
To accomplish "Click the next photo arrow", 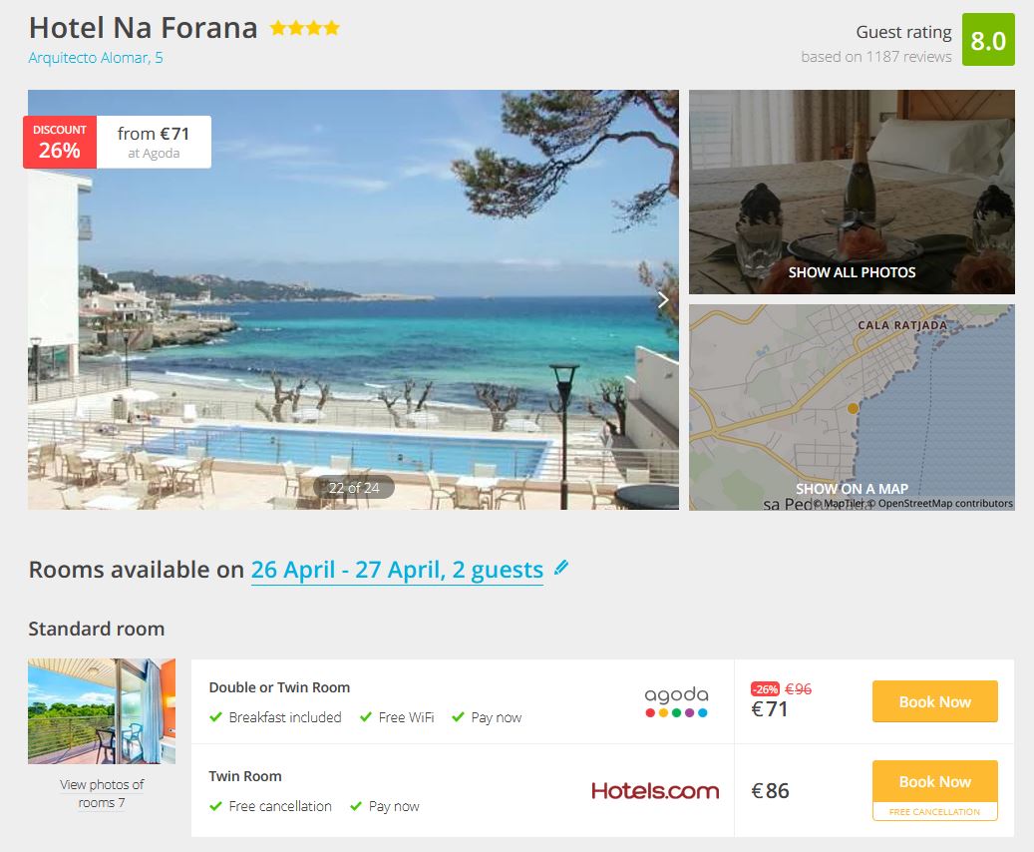I will point(663,299).
